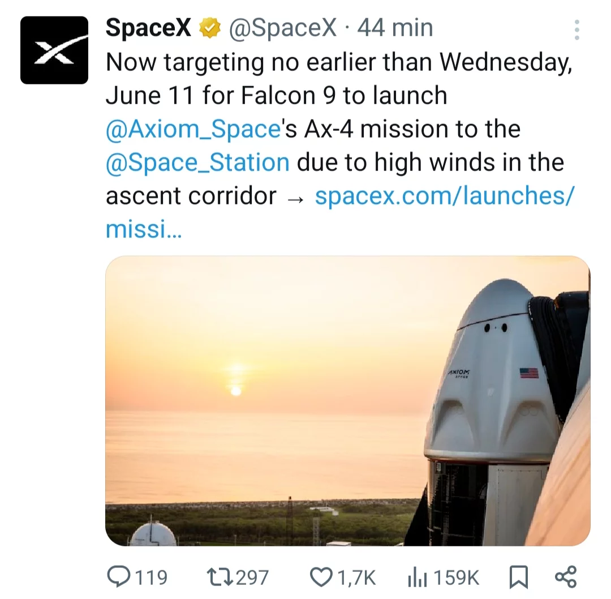
Task: Click the gold verified badge
Action: [210, 28]
